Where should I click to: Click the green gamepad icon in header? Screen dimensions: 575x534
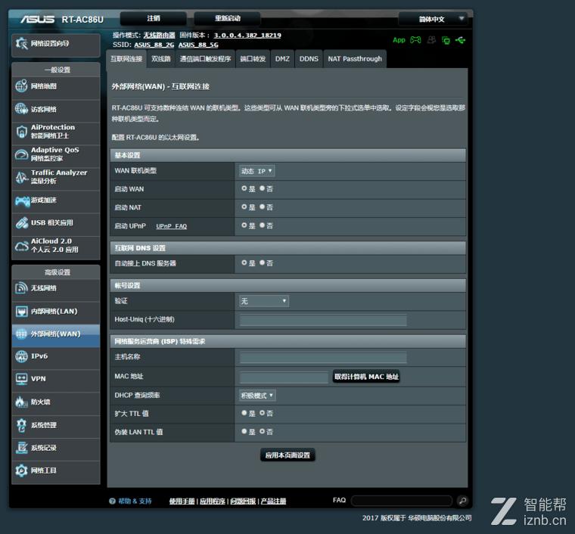pos(415,40)
